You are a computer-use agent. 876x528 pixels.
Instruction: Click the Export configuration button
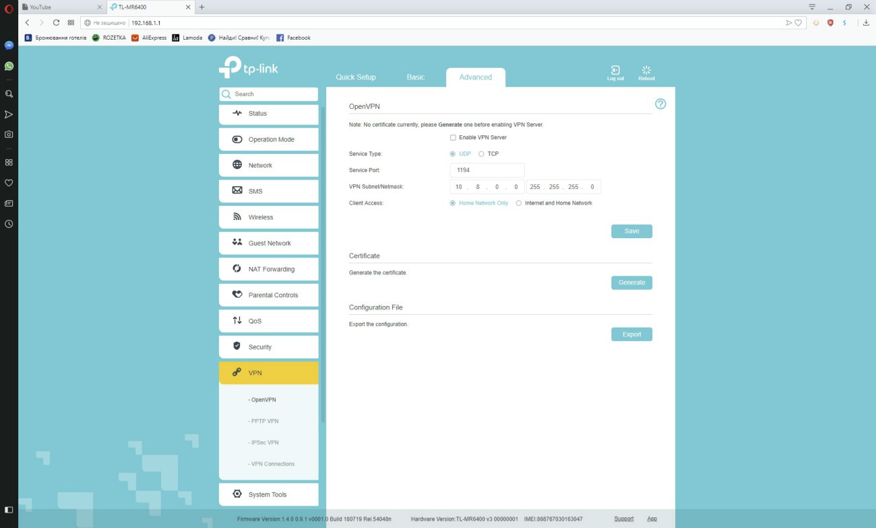631,334
